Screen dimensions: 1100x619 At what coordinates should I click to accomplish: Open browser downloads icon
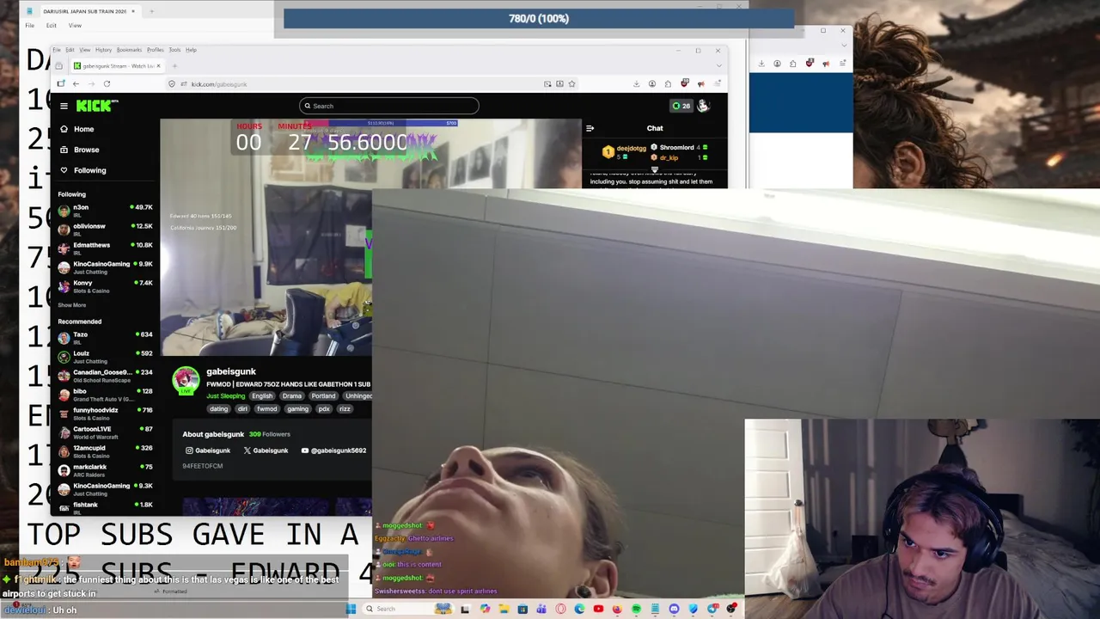pyautogui.click(x=636, y=83)
